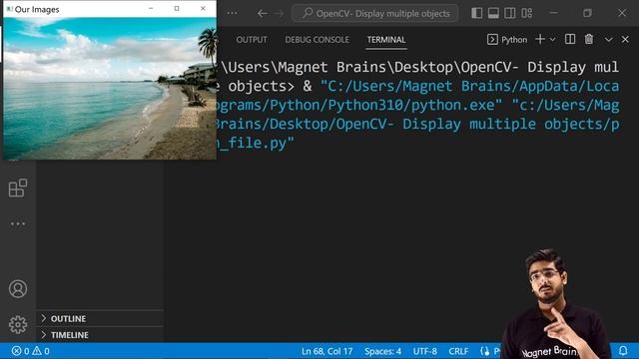Go forward with the navigation arrow
The image size is (639, 359).
tap(280, 13)
